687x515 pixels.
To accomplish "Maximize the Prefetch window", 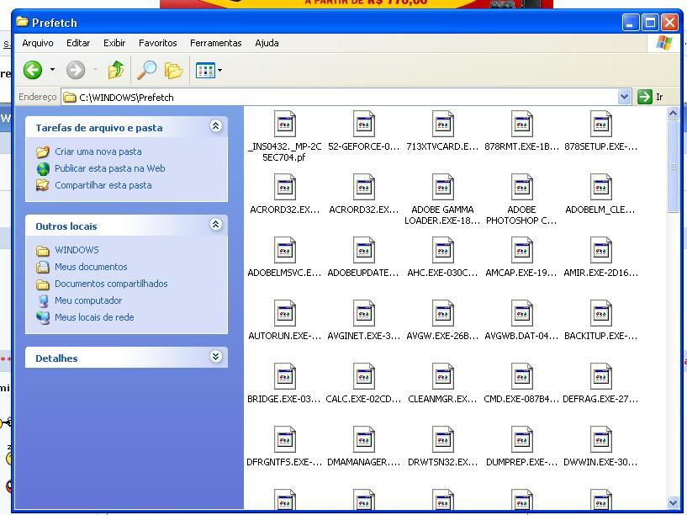I will [650, 23].
